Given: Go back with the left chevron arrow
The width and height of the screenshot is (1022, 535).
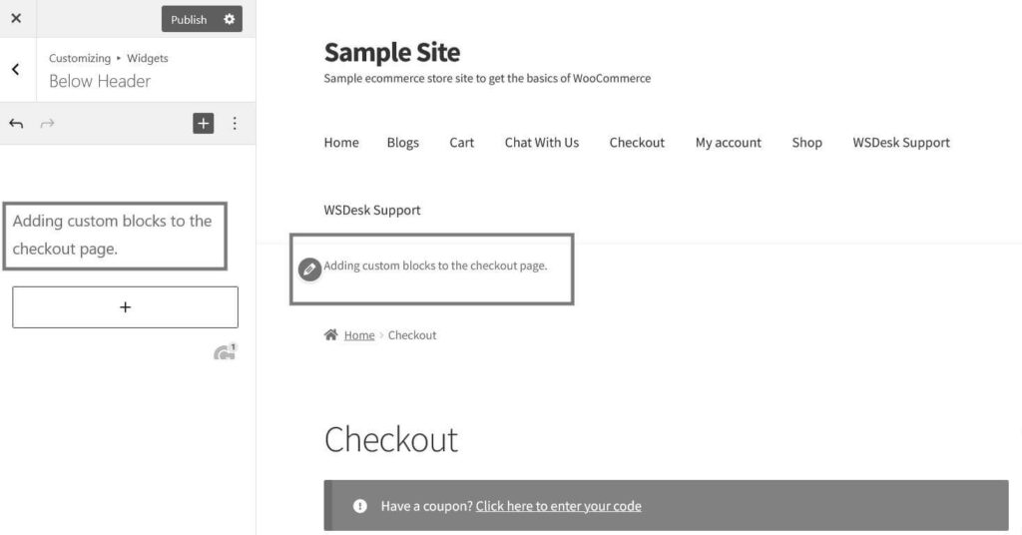Looking at the screenshot, I should pyautogui.click(x=16, y=69).
